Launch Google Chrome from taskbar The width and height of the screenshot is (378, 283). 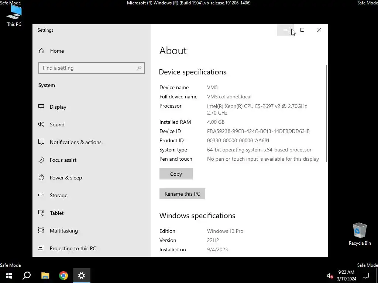tap(63, 276)
